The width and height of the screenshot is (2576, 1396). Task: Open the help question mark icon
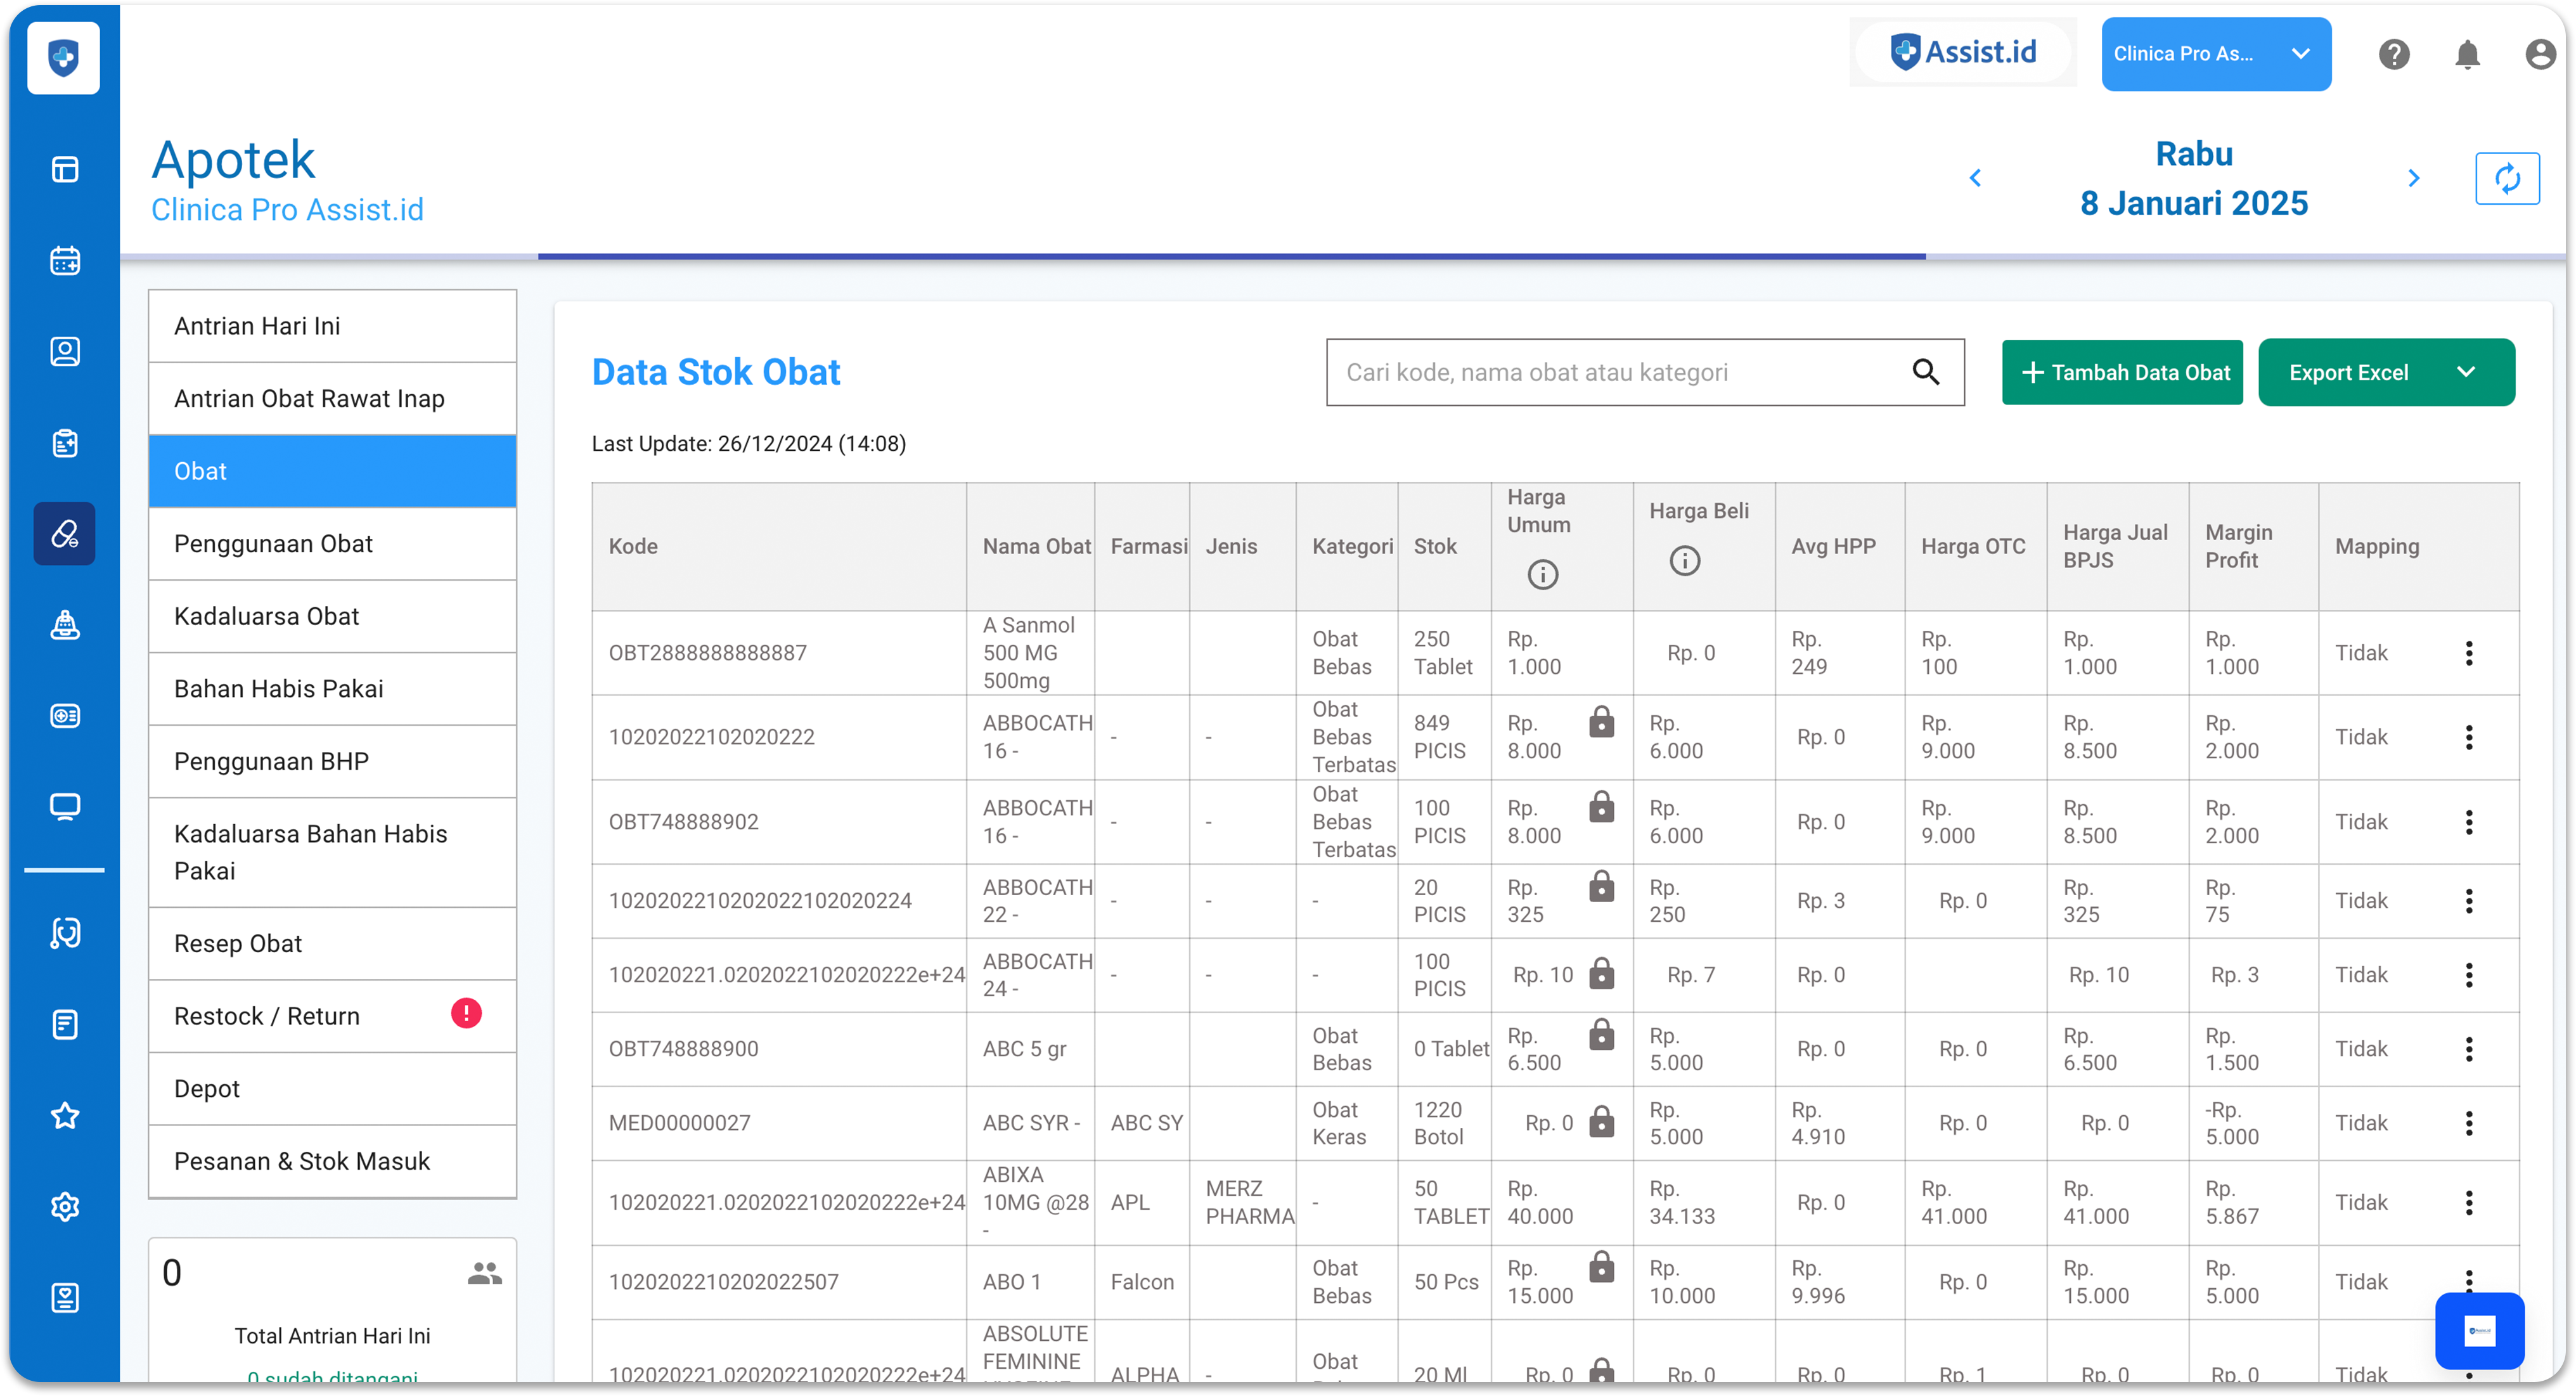click(x=2393, y=54)
